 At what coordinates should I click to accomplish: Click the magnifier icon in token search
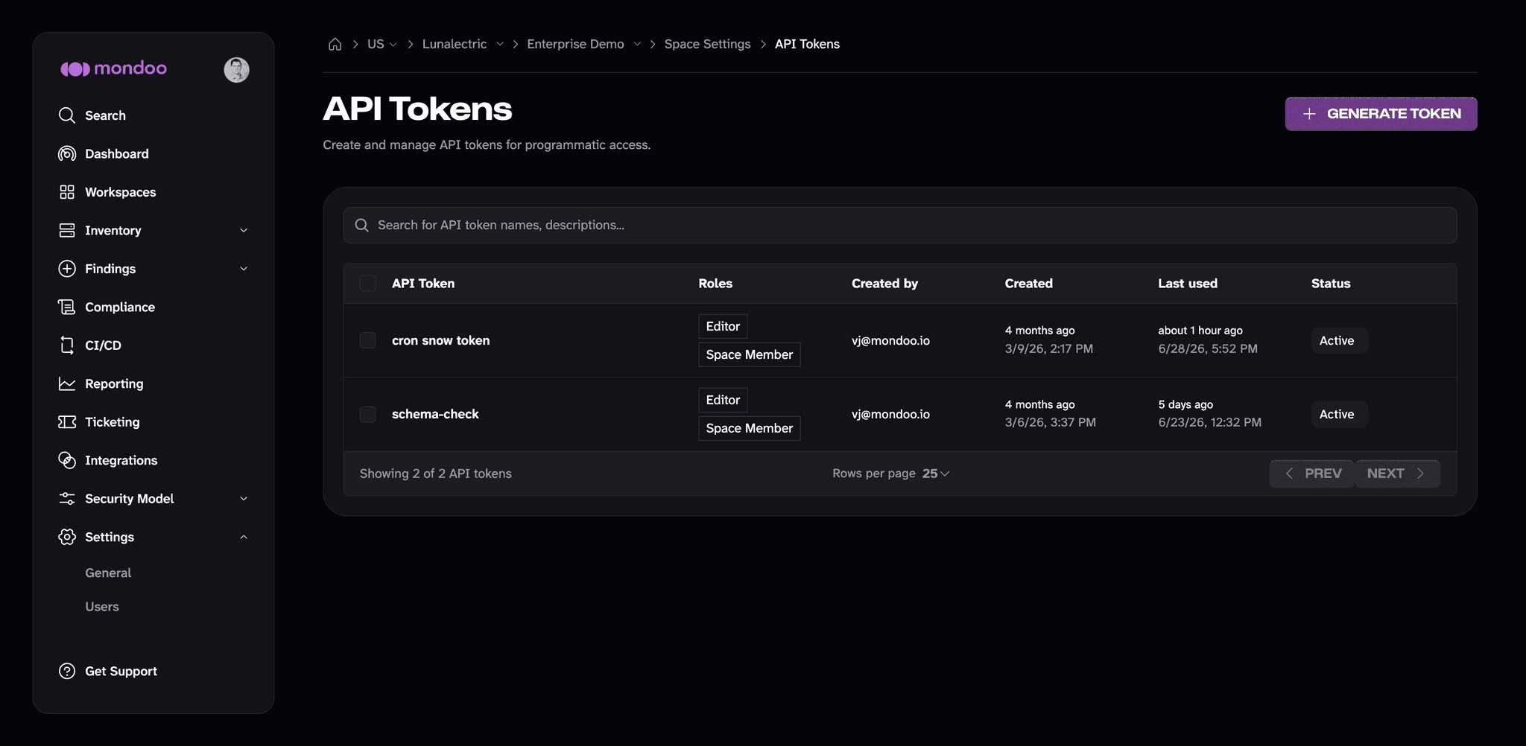coord(361,225)
